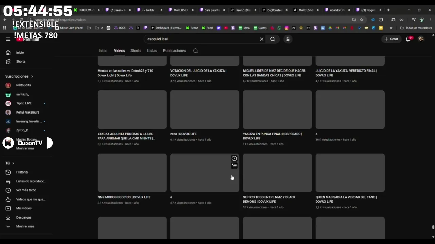Image resolution: width=435 pixels, height=244 pixels.
Task: Open the Publicaciones channel tab
Action: (x=174, y=50)
